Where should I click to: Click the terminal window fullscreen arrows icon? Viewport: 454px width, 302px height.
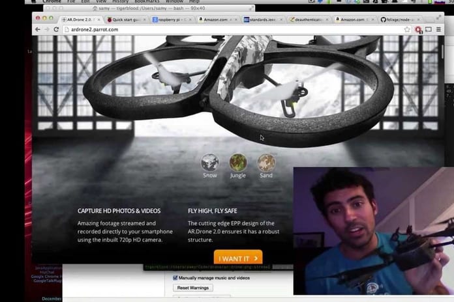tap(251, 8)
